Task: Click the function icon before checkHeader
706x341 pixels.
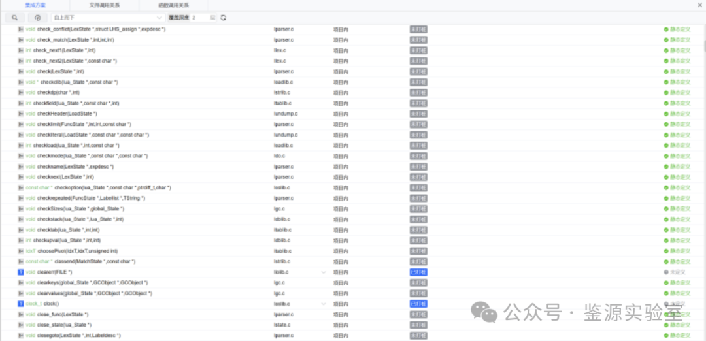Action: pos(21,114)
